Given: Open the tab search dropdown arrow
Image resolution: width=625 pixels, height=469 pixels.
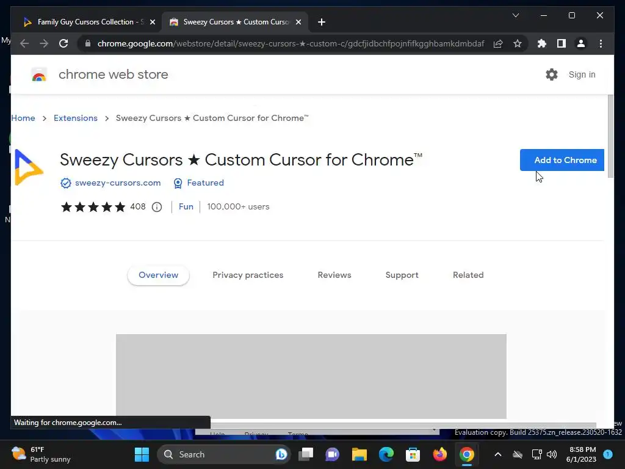Looking at the screenshot, I should 515,15.
